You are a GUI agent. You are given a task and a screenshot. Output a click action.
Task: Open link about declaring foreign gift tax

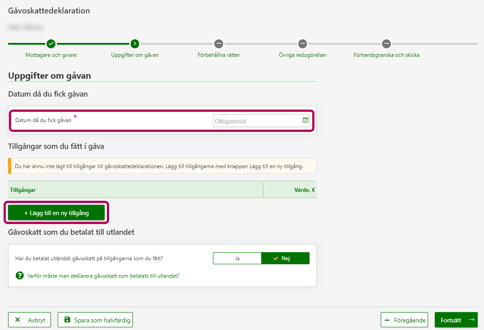[103, 276]
